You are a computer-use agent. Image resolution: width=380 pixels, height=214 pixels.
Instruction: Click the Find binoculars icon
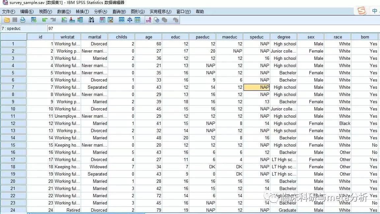(x=91, y=20)
